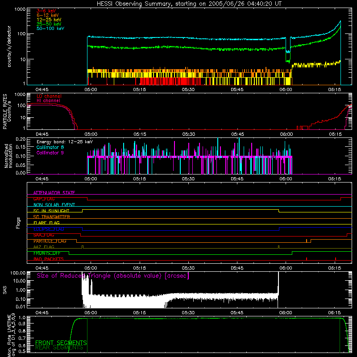Click the Energy band: 12-25 keV label
The width and height of the screenshot is (357, 357).
[x=65, y=142]
